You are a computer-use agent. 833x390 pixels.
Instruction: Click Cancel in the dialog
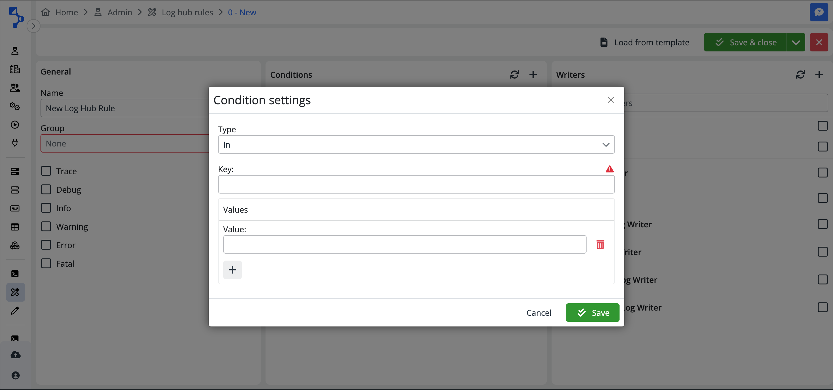point(538,313)
